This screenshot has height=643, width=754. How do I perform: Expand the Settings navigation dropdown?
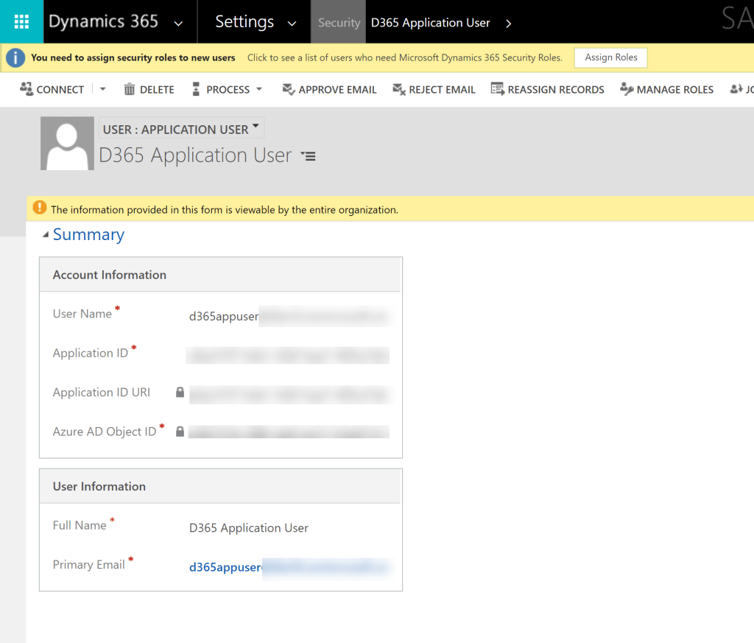[x=292, y=24]
